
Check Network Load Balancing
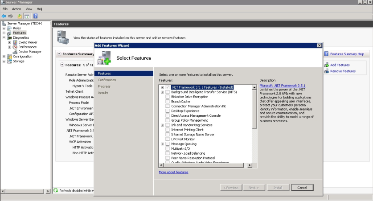coord(168,153)
